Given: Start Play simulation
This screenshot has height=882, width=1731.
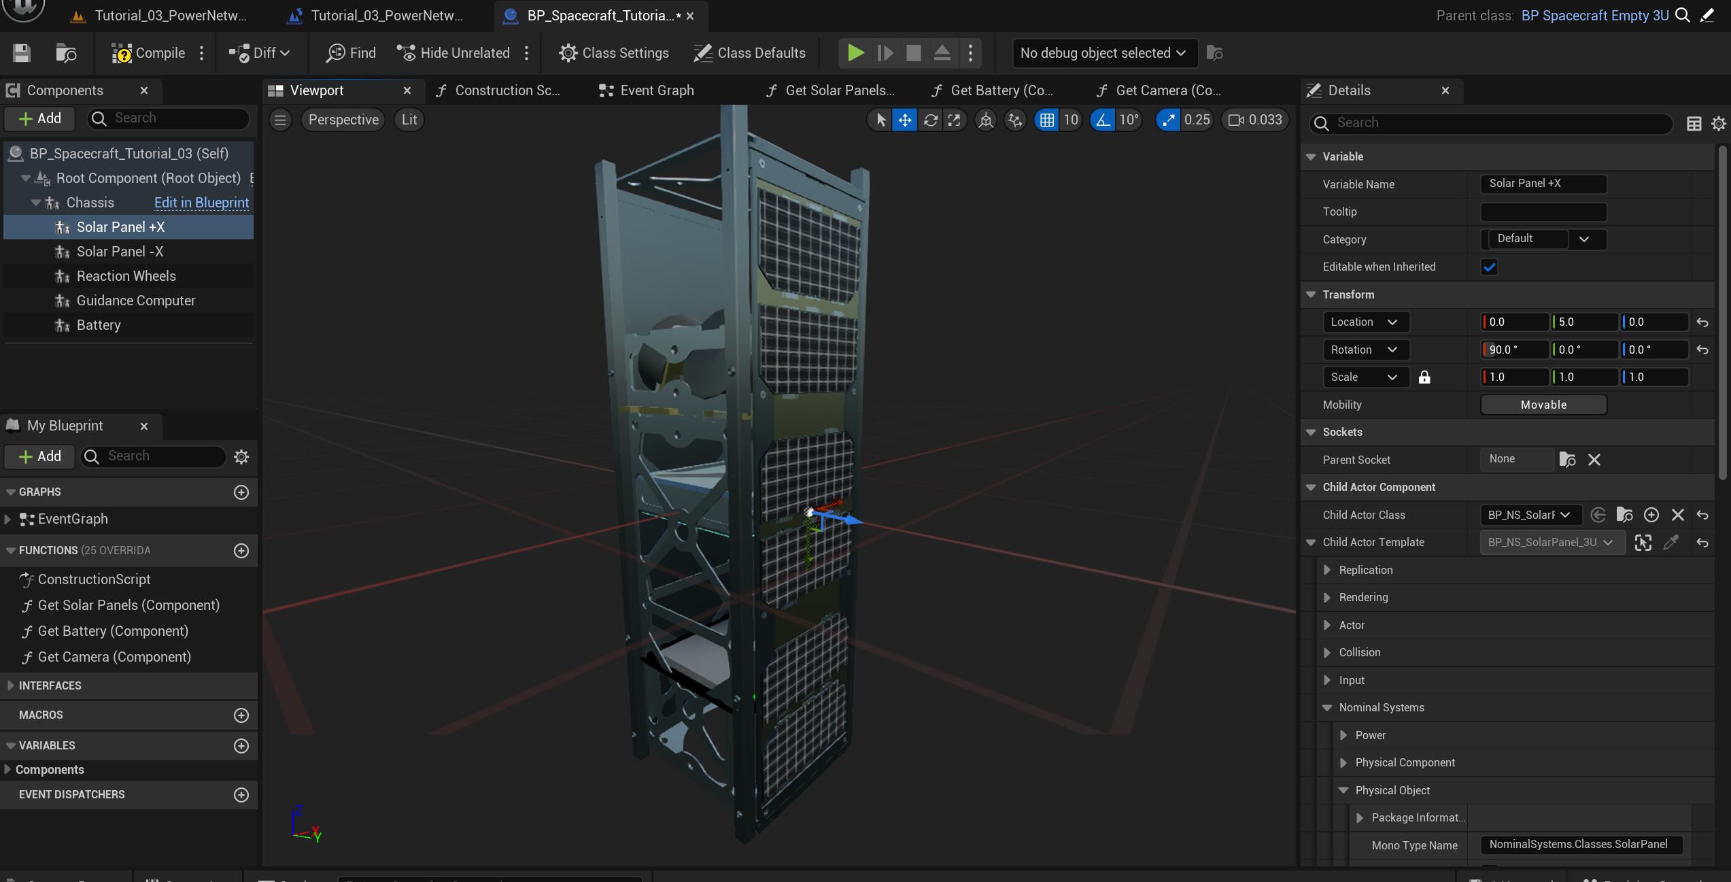Looking at the screenshot, I should tap(855, 53).
